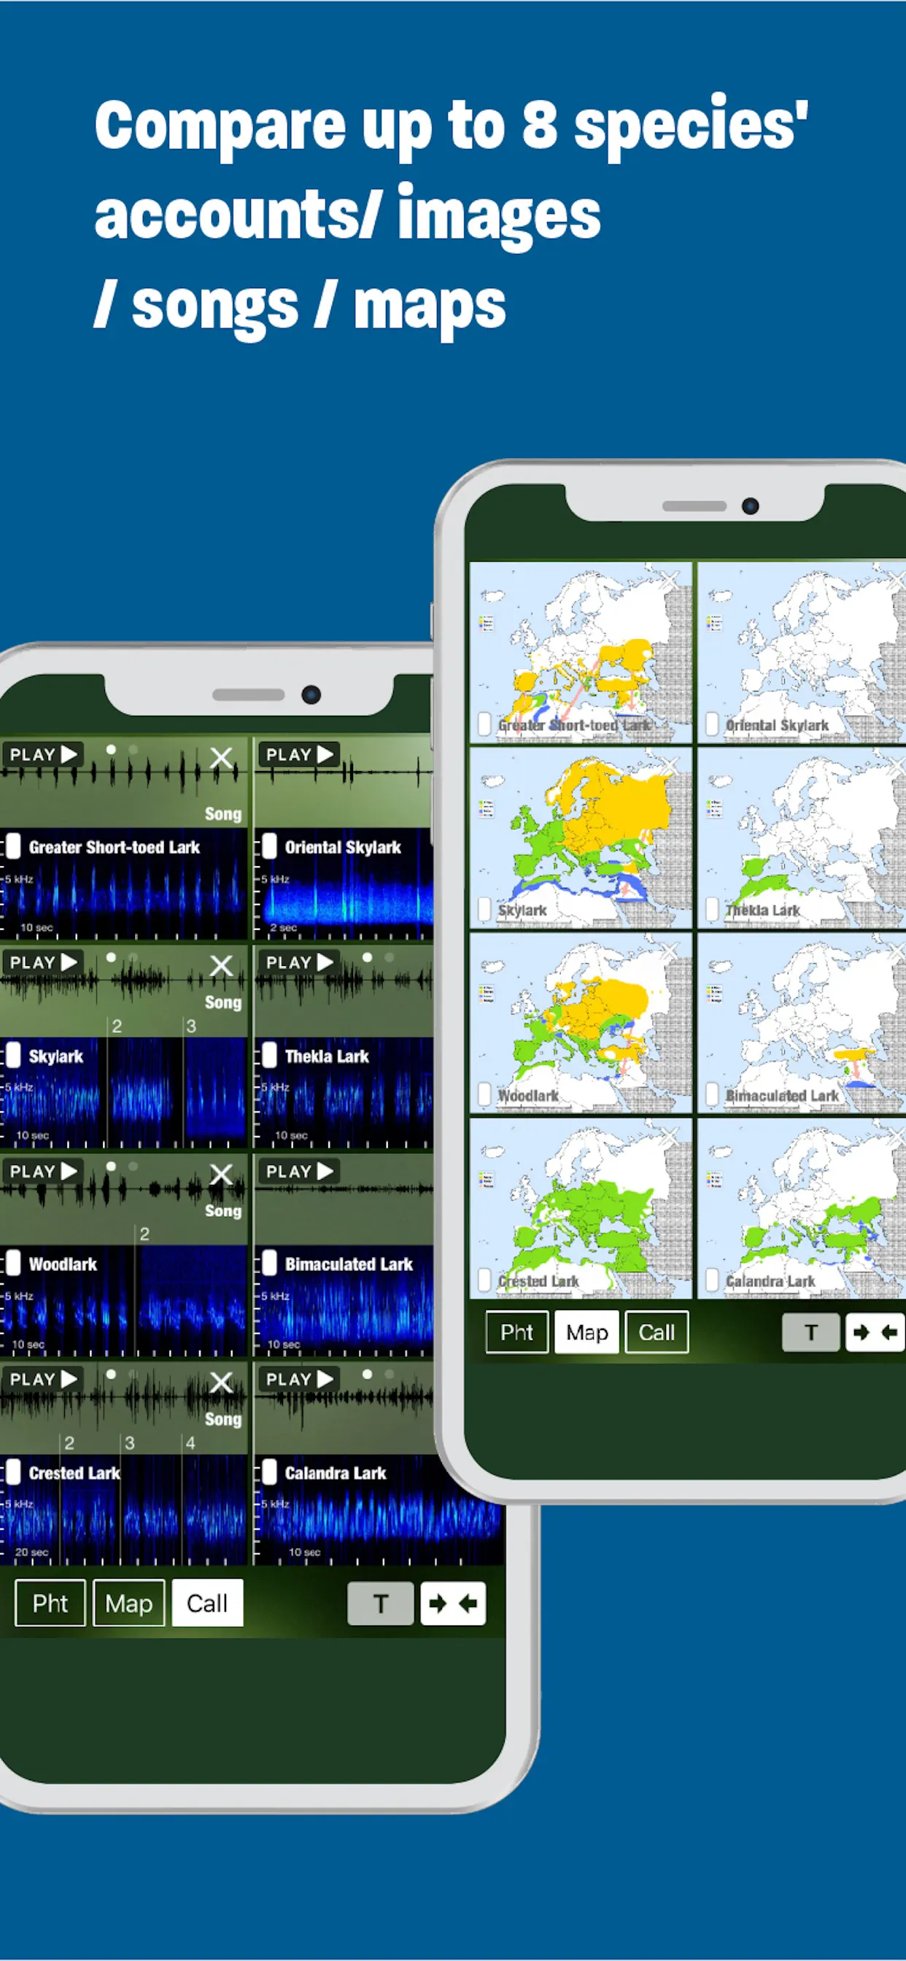Tick the Woodlark sonogram checkbox
906x1961 pixels.
13,1263
